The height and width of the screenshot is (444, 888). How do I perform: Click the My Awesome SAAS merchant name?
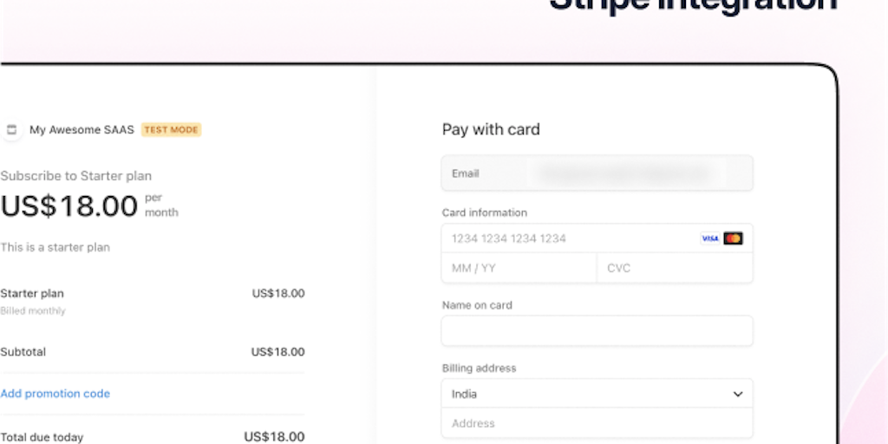point(82,130)
